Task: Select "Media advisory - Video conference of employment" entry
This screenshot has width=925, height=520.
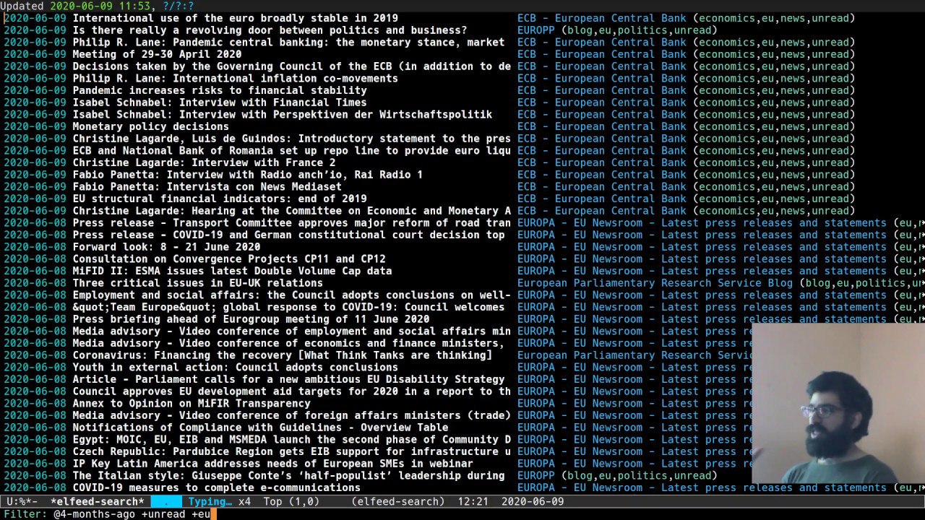Action: pos(291,331)
